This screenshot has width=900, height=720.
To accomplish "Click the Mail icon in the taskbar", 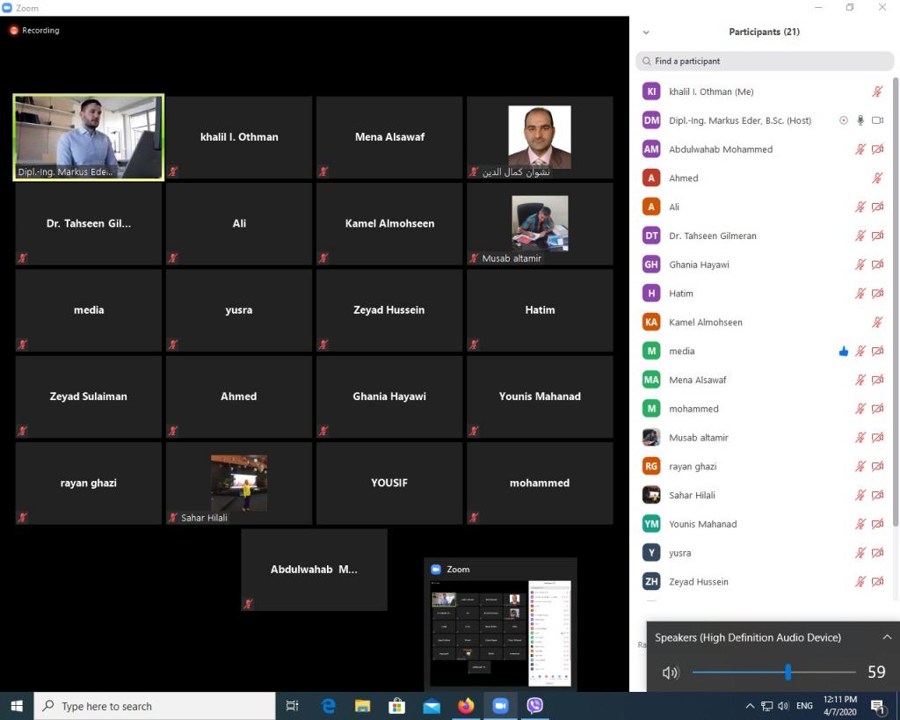I will tap(432, 706).
